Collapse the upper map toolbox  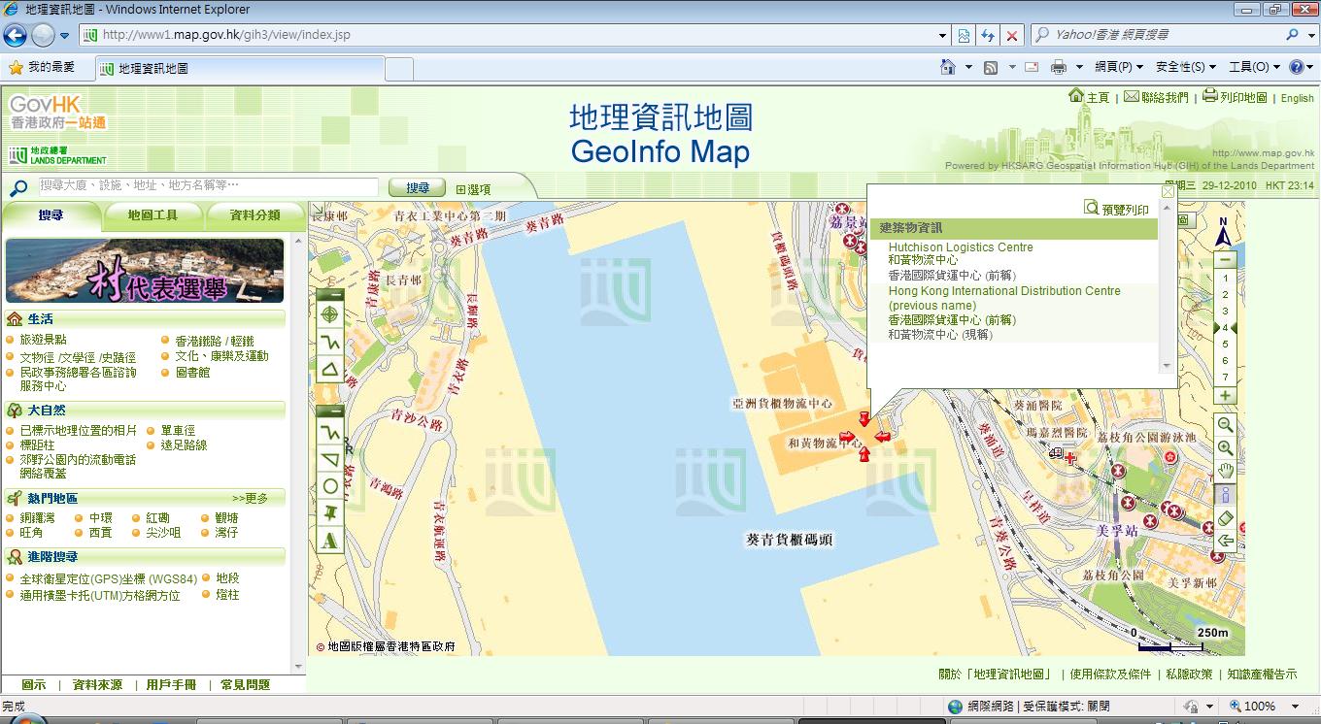coord(330,294)
